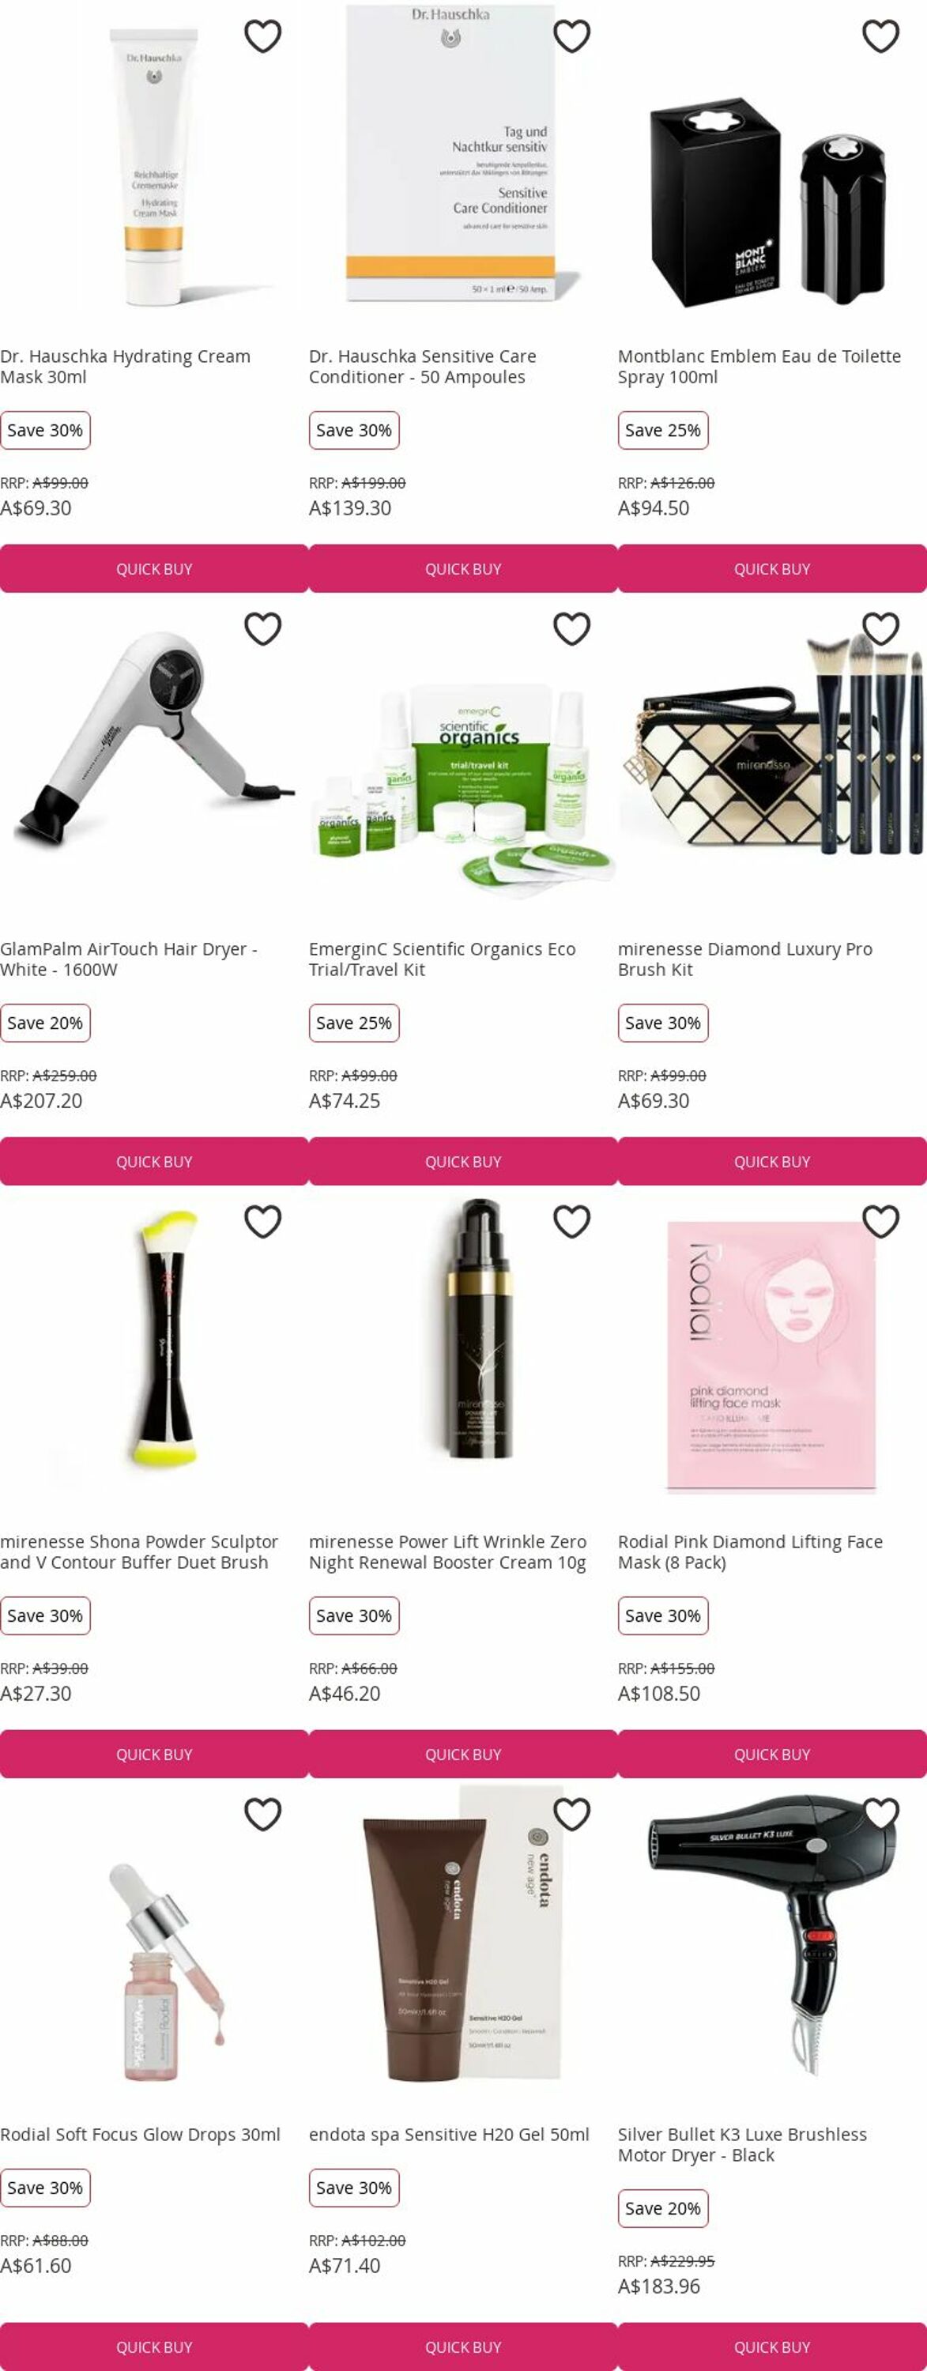Open Rodial Pink Diamond Lifting Face Mask link
927x2371 pixels.
(x=750, y=1552)
